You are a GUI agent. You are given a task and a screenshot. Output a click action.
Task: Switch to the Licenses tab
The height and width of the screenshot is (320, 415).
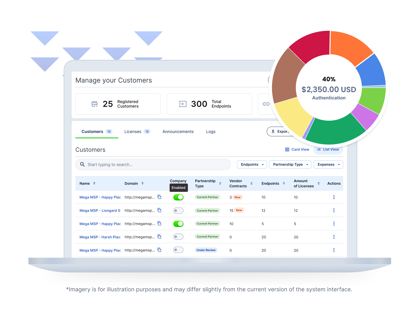133,131
